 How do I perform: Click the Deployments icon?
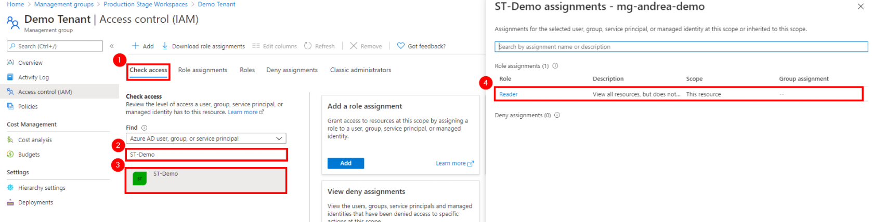click(x=10, y=202)
